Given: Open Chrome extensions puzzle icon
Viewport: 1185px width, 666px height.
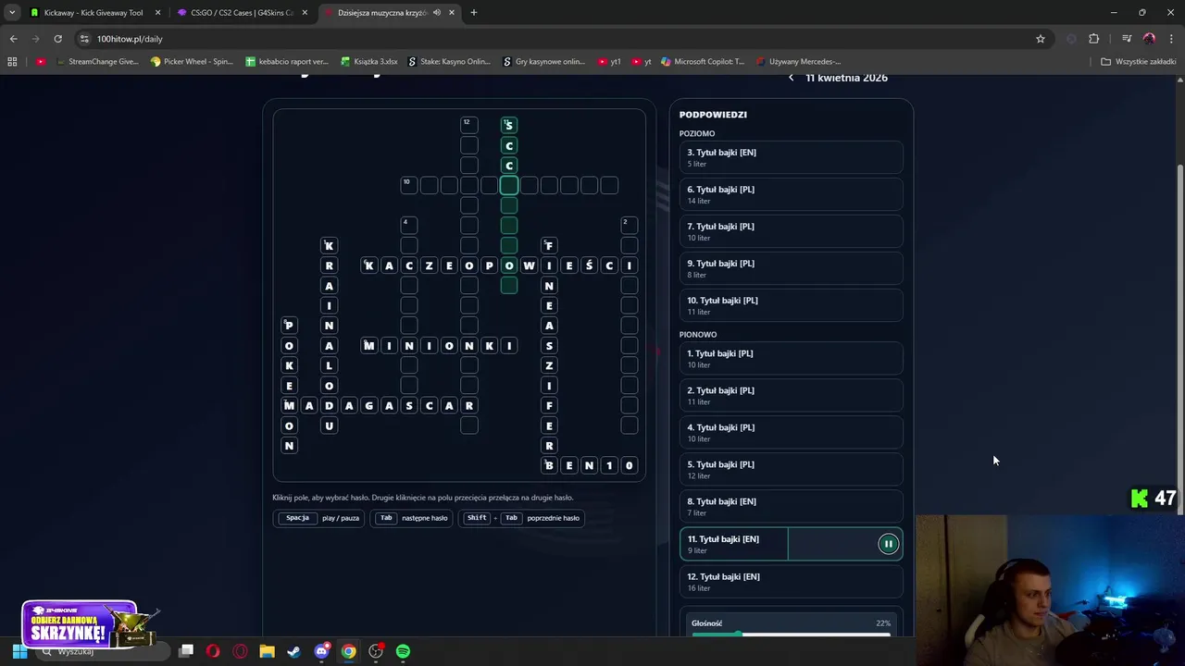Looking at the screenshot, I should 1093,39.
